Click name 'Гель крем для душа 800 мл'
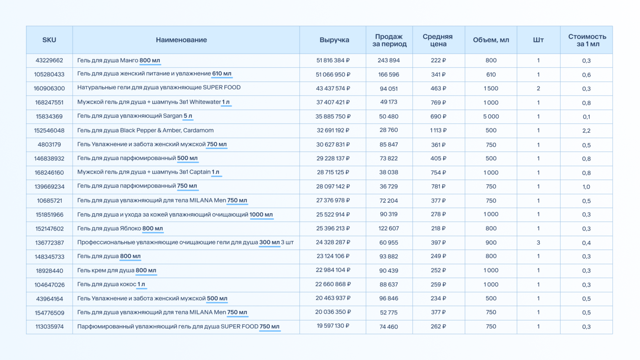 117,270
